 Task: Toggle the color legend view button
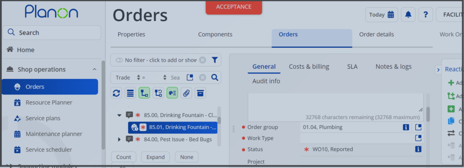172,93
